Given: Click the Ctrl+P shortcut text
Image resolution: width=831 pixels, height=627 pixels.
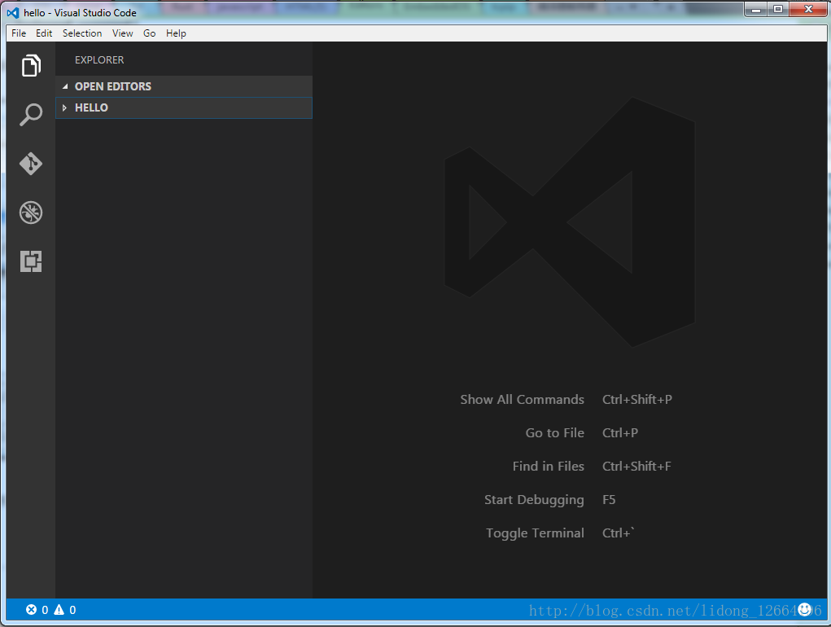Looking at the screenshot, I should [x=620, y=432].
